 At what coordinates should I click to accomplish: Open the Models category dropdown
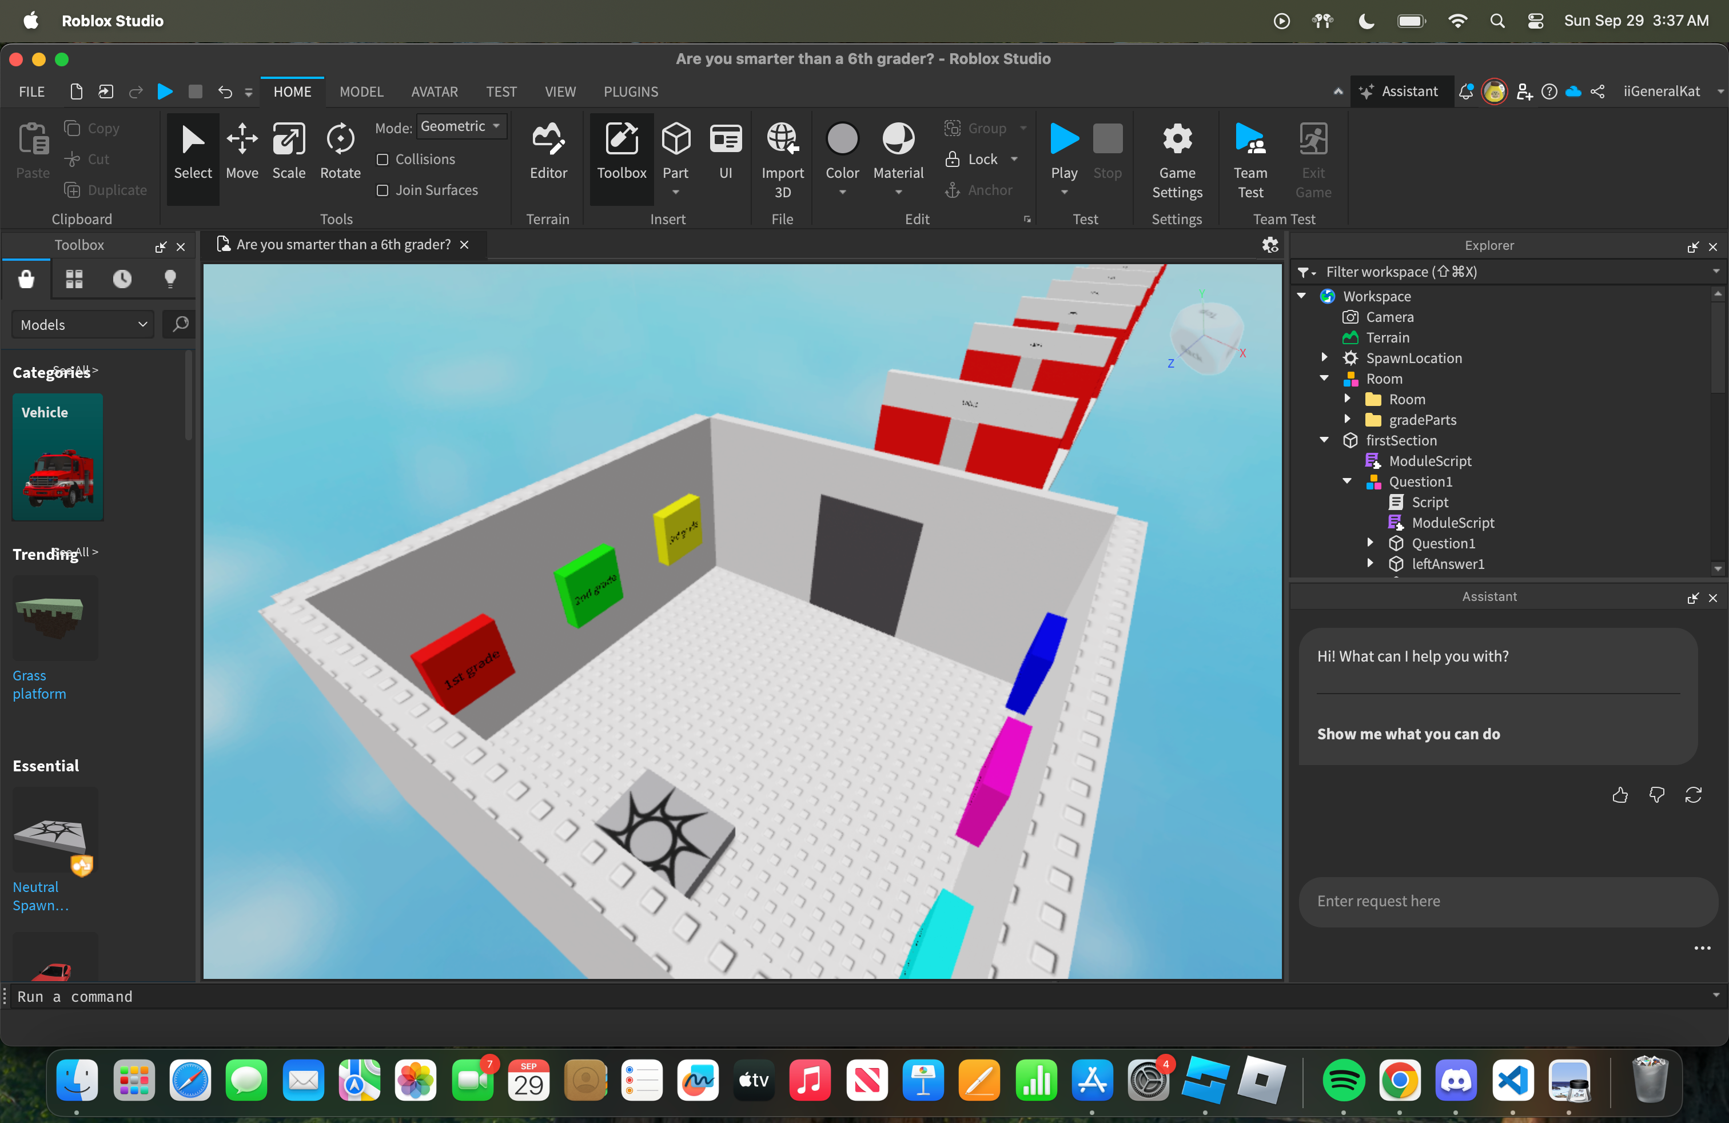[x=83, y=325]
